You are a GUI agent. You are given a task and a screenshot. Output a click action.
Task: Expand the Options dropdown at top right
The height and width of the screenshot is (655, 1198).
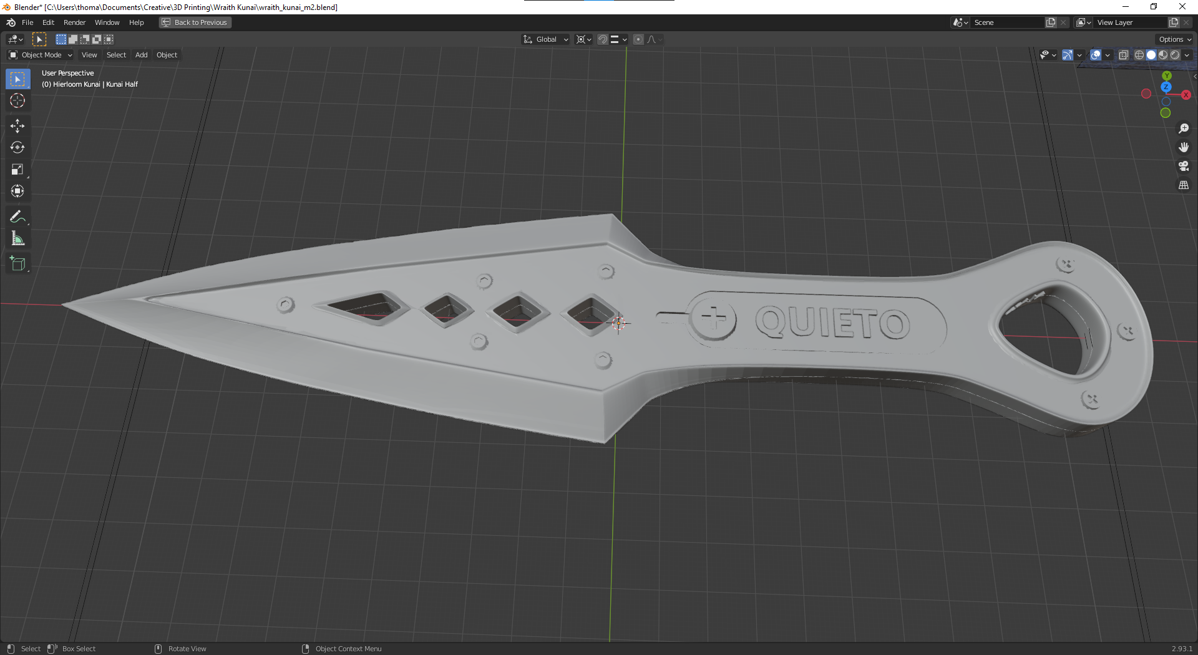click(x=1174, y=39)
